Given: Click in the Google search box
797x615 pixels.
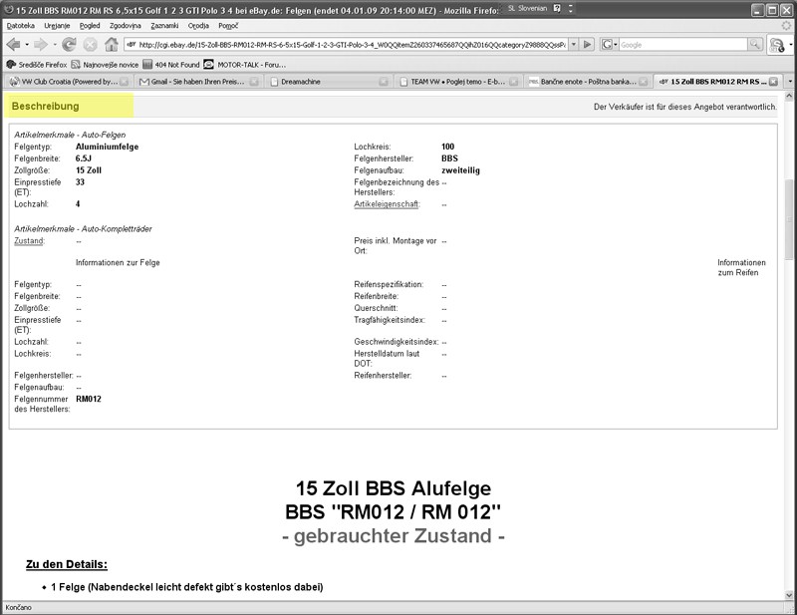Looking at the screenshot, I should (683, 45).
